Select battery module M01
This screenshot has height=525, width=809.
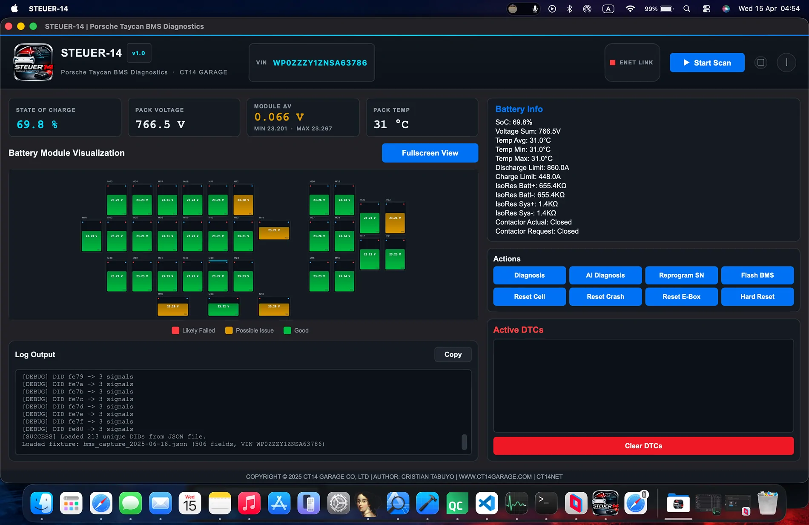pos(91,236)
